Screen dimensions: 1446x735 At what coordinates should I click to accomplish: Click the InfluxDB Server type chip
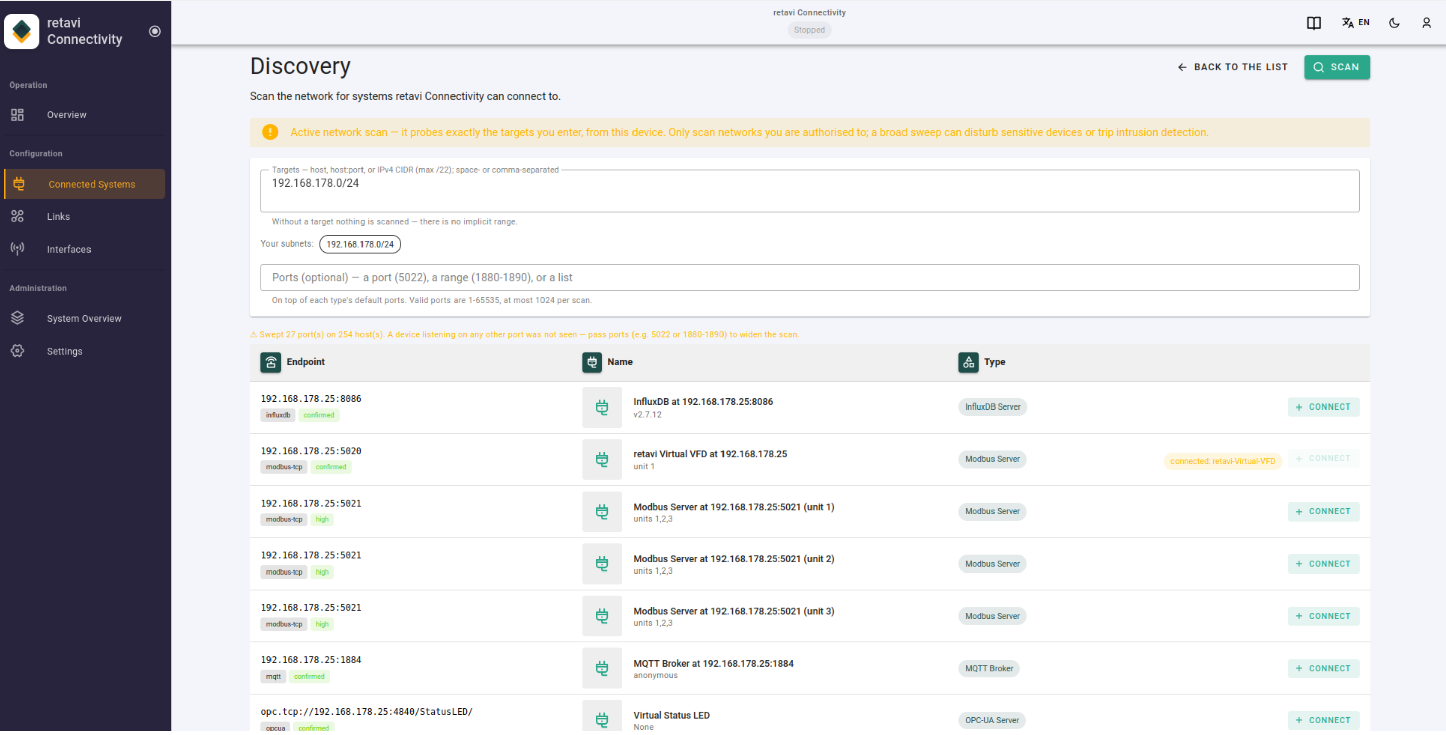pos(992,407)
